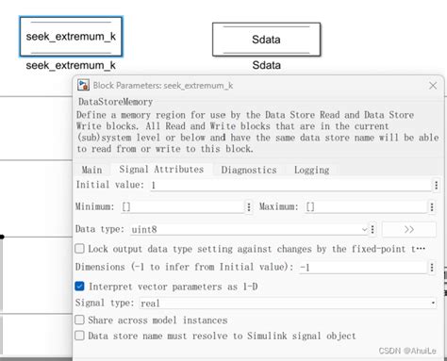Enable Lock output data type setting checkbox
The image size is (447, 361).
point(79,249)
